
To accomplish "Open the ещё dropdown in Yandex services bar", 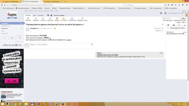I will (56, 11).
